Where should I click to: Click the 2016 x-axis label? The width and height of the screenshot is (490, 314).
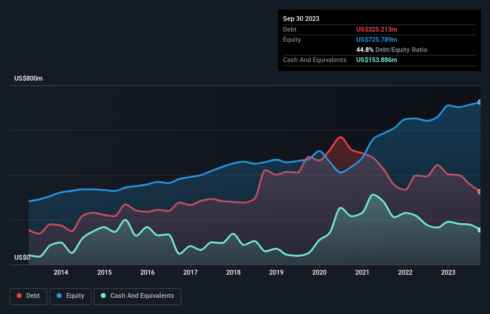(147, 272)
